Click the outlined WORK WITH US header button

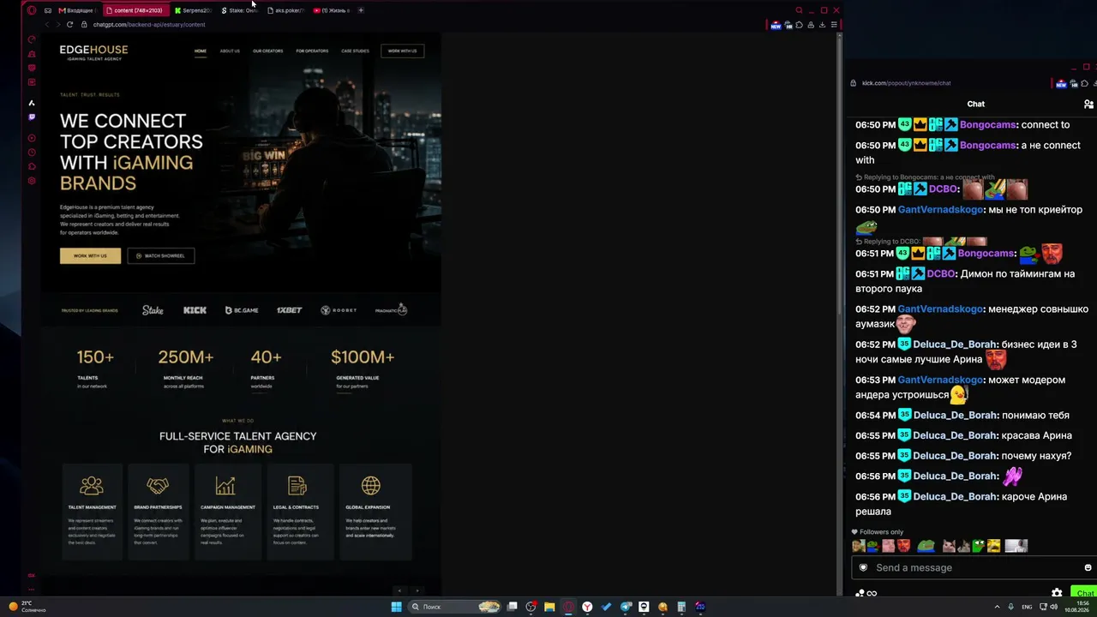point(402,51)
